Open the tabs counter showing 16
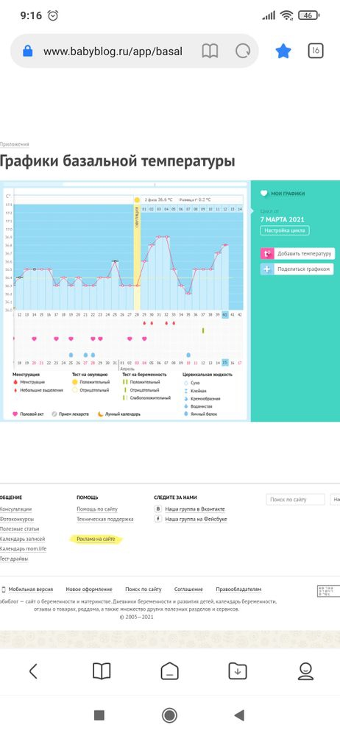 point(316,51)
